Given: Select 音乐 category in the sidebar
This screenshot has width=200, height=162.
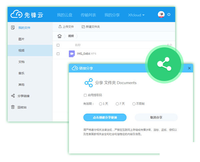Looking at the screenshot, I should [21, 73].
